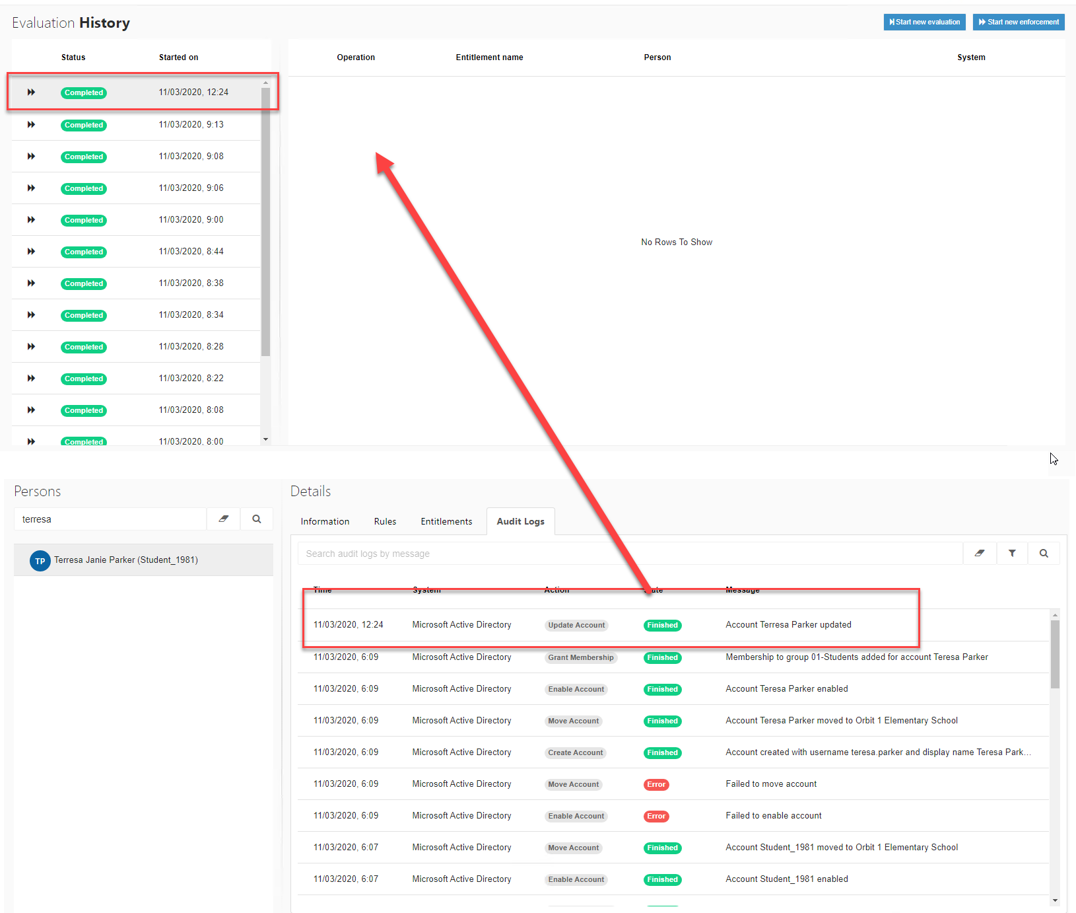Click audit log time 11/03/2020, 12:24
Viewport: 1076px width, 913px height.
pyautogui.click(x=349, y=625)
